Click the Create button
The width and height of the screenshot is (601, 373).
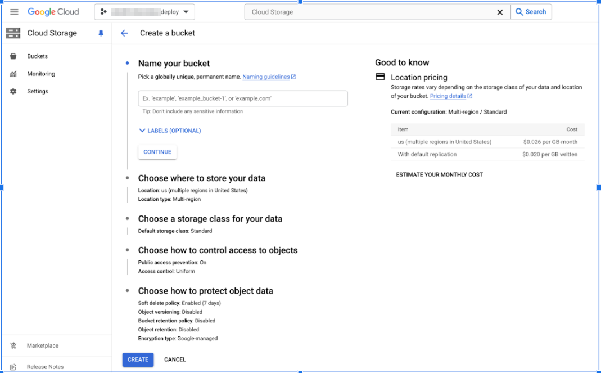(x=138, y=359)
